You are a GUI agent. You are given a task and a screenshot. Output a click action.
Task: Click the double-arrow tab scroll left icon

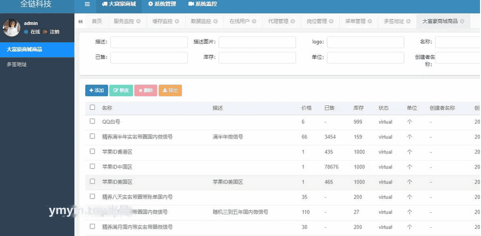tap(80, 21)
